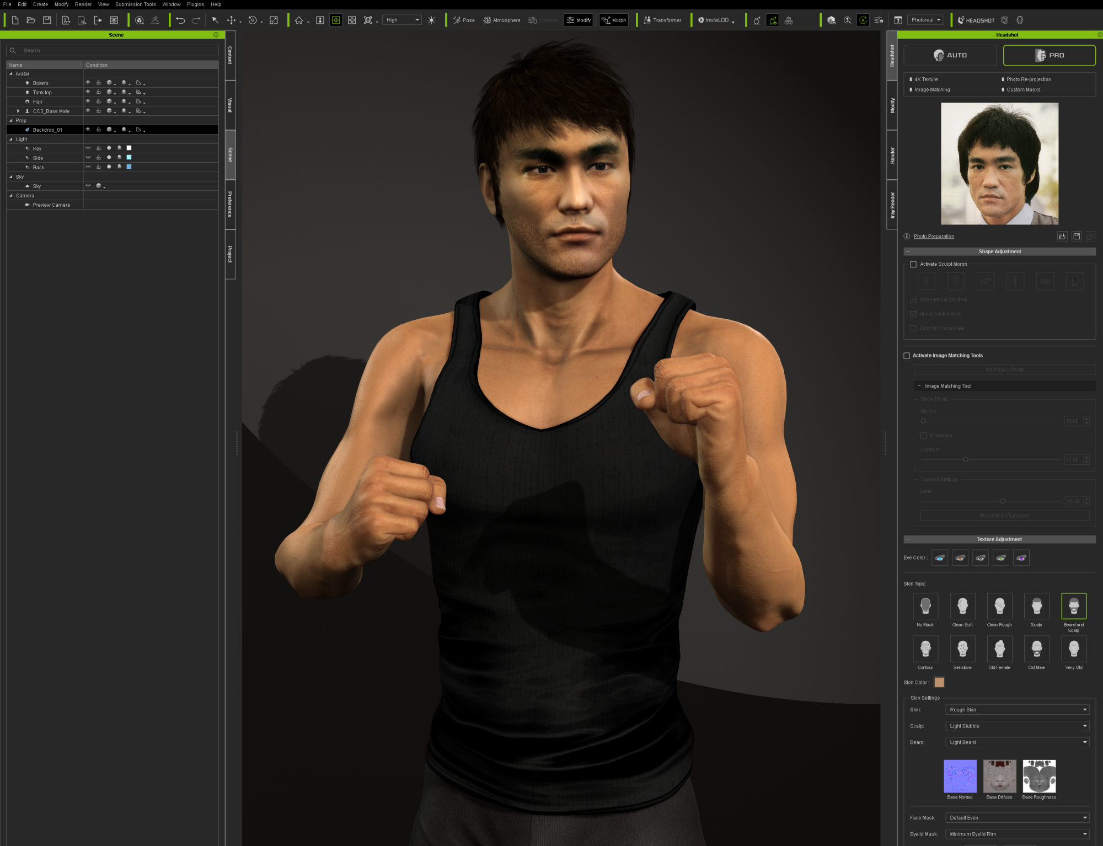1103x846 pixels.
Task: Launch the Headshot plugin button
Action: pyautogui.click(x=976, y=20)
